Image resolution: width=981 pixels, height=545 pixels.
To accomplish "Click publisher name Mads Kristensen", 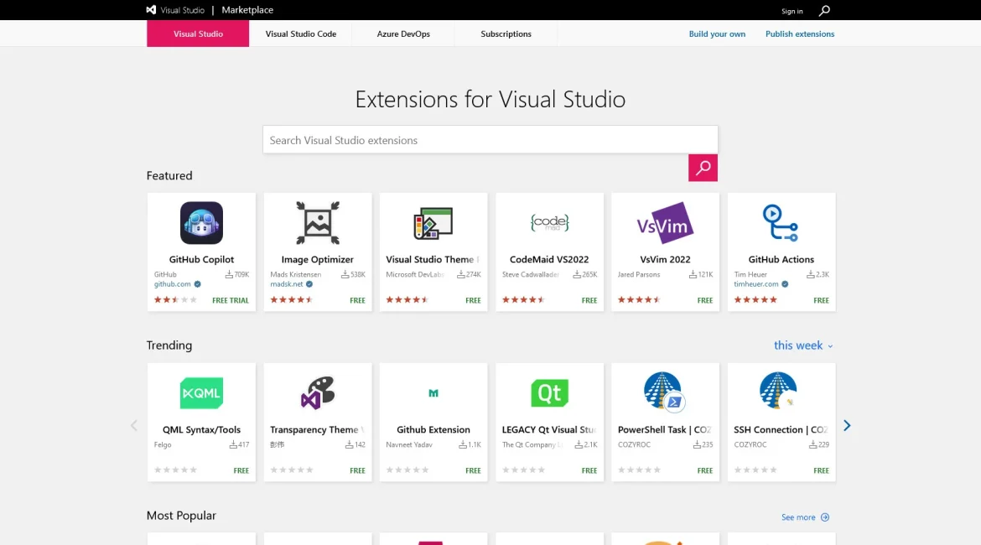I will pyautogui.click(x=296, y=275).
